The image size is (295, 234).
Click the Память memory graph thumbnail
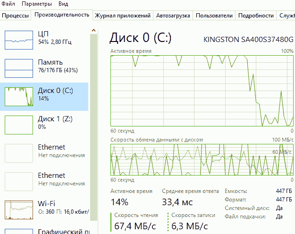[18, 68]
